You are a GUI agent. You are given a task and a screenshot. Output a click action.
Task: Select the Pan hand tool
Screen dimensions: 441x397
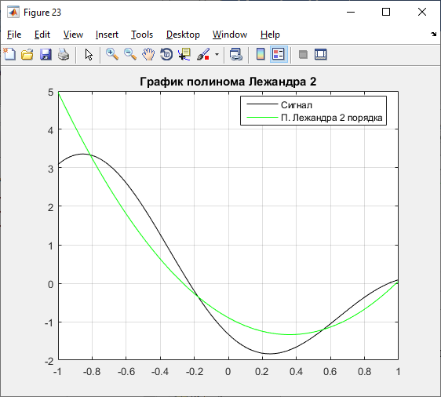pos(148,54)
